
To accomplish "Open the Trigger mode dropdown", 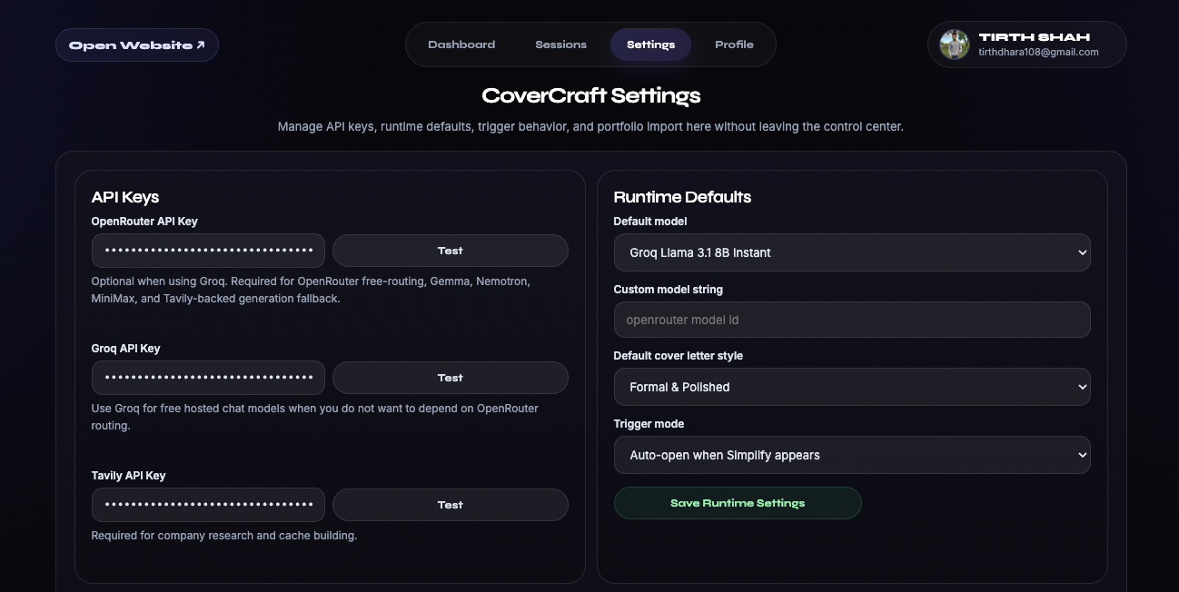I will (x=851, y=454).
